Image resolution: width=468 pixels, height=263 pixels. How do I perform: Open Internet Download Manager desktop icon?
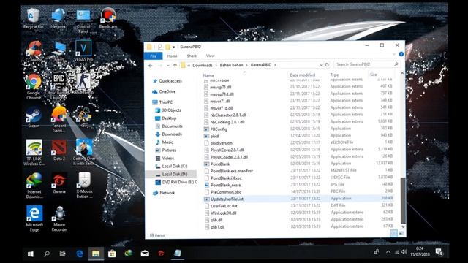[34, 186]
